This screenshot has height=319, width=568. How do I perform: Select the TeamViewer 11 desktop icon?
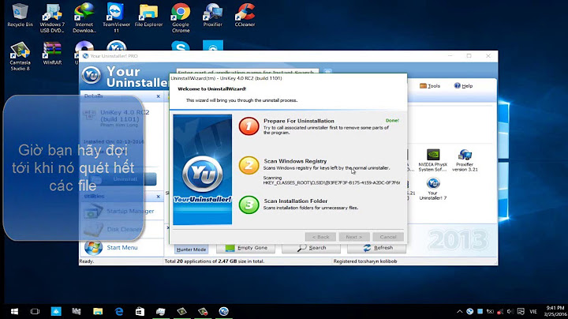[116, 17]
